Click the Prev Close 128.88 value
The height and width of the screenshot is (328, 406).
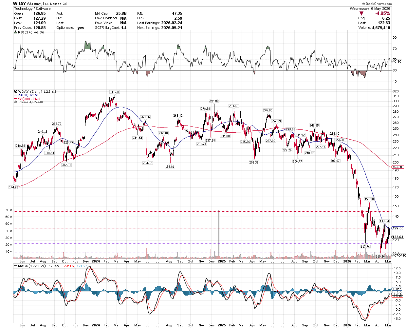tap(40, 28)
